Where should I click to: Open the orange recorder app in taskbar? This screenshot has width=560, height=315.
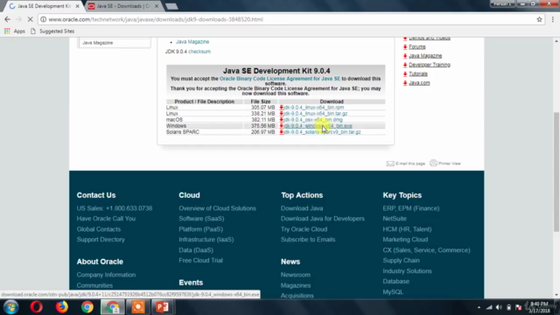pyautogui.click(x=138, y=307)
